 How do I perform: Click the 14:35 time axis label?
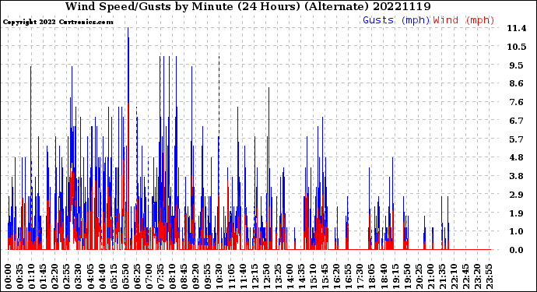click(x=301, y=276)
